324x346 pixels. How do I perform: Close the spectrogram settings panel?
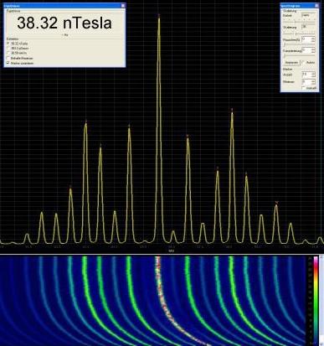(x=316, y=5)
